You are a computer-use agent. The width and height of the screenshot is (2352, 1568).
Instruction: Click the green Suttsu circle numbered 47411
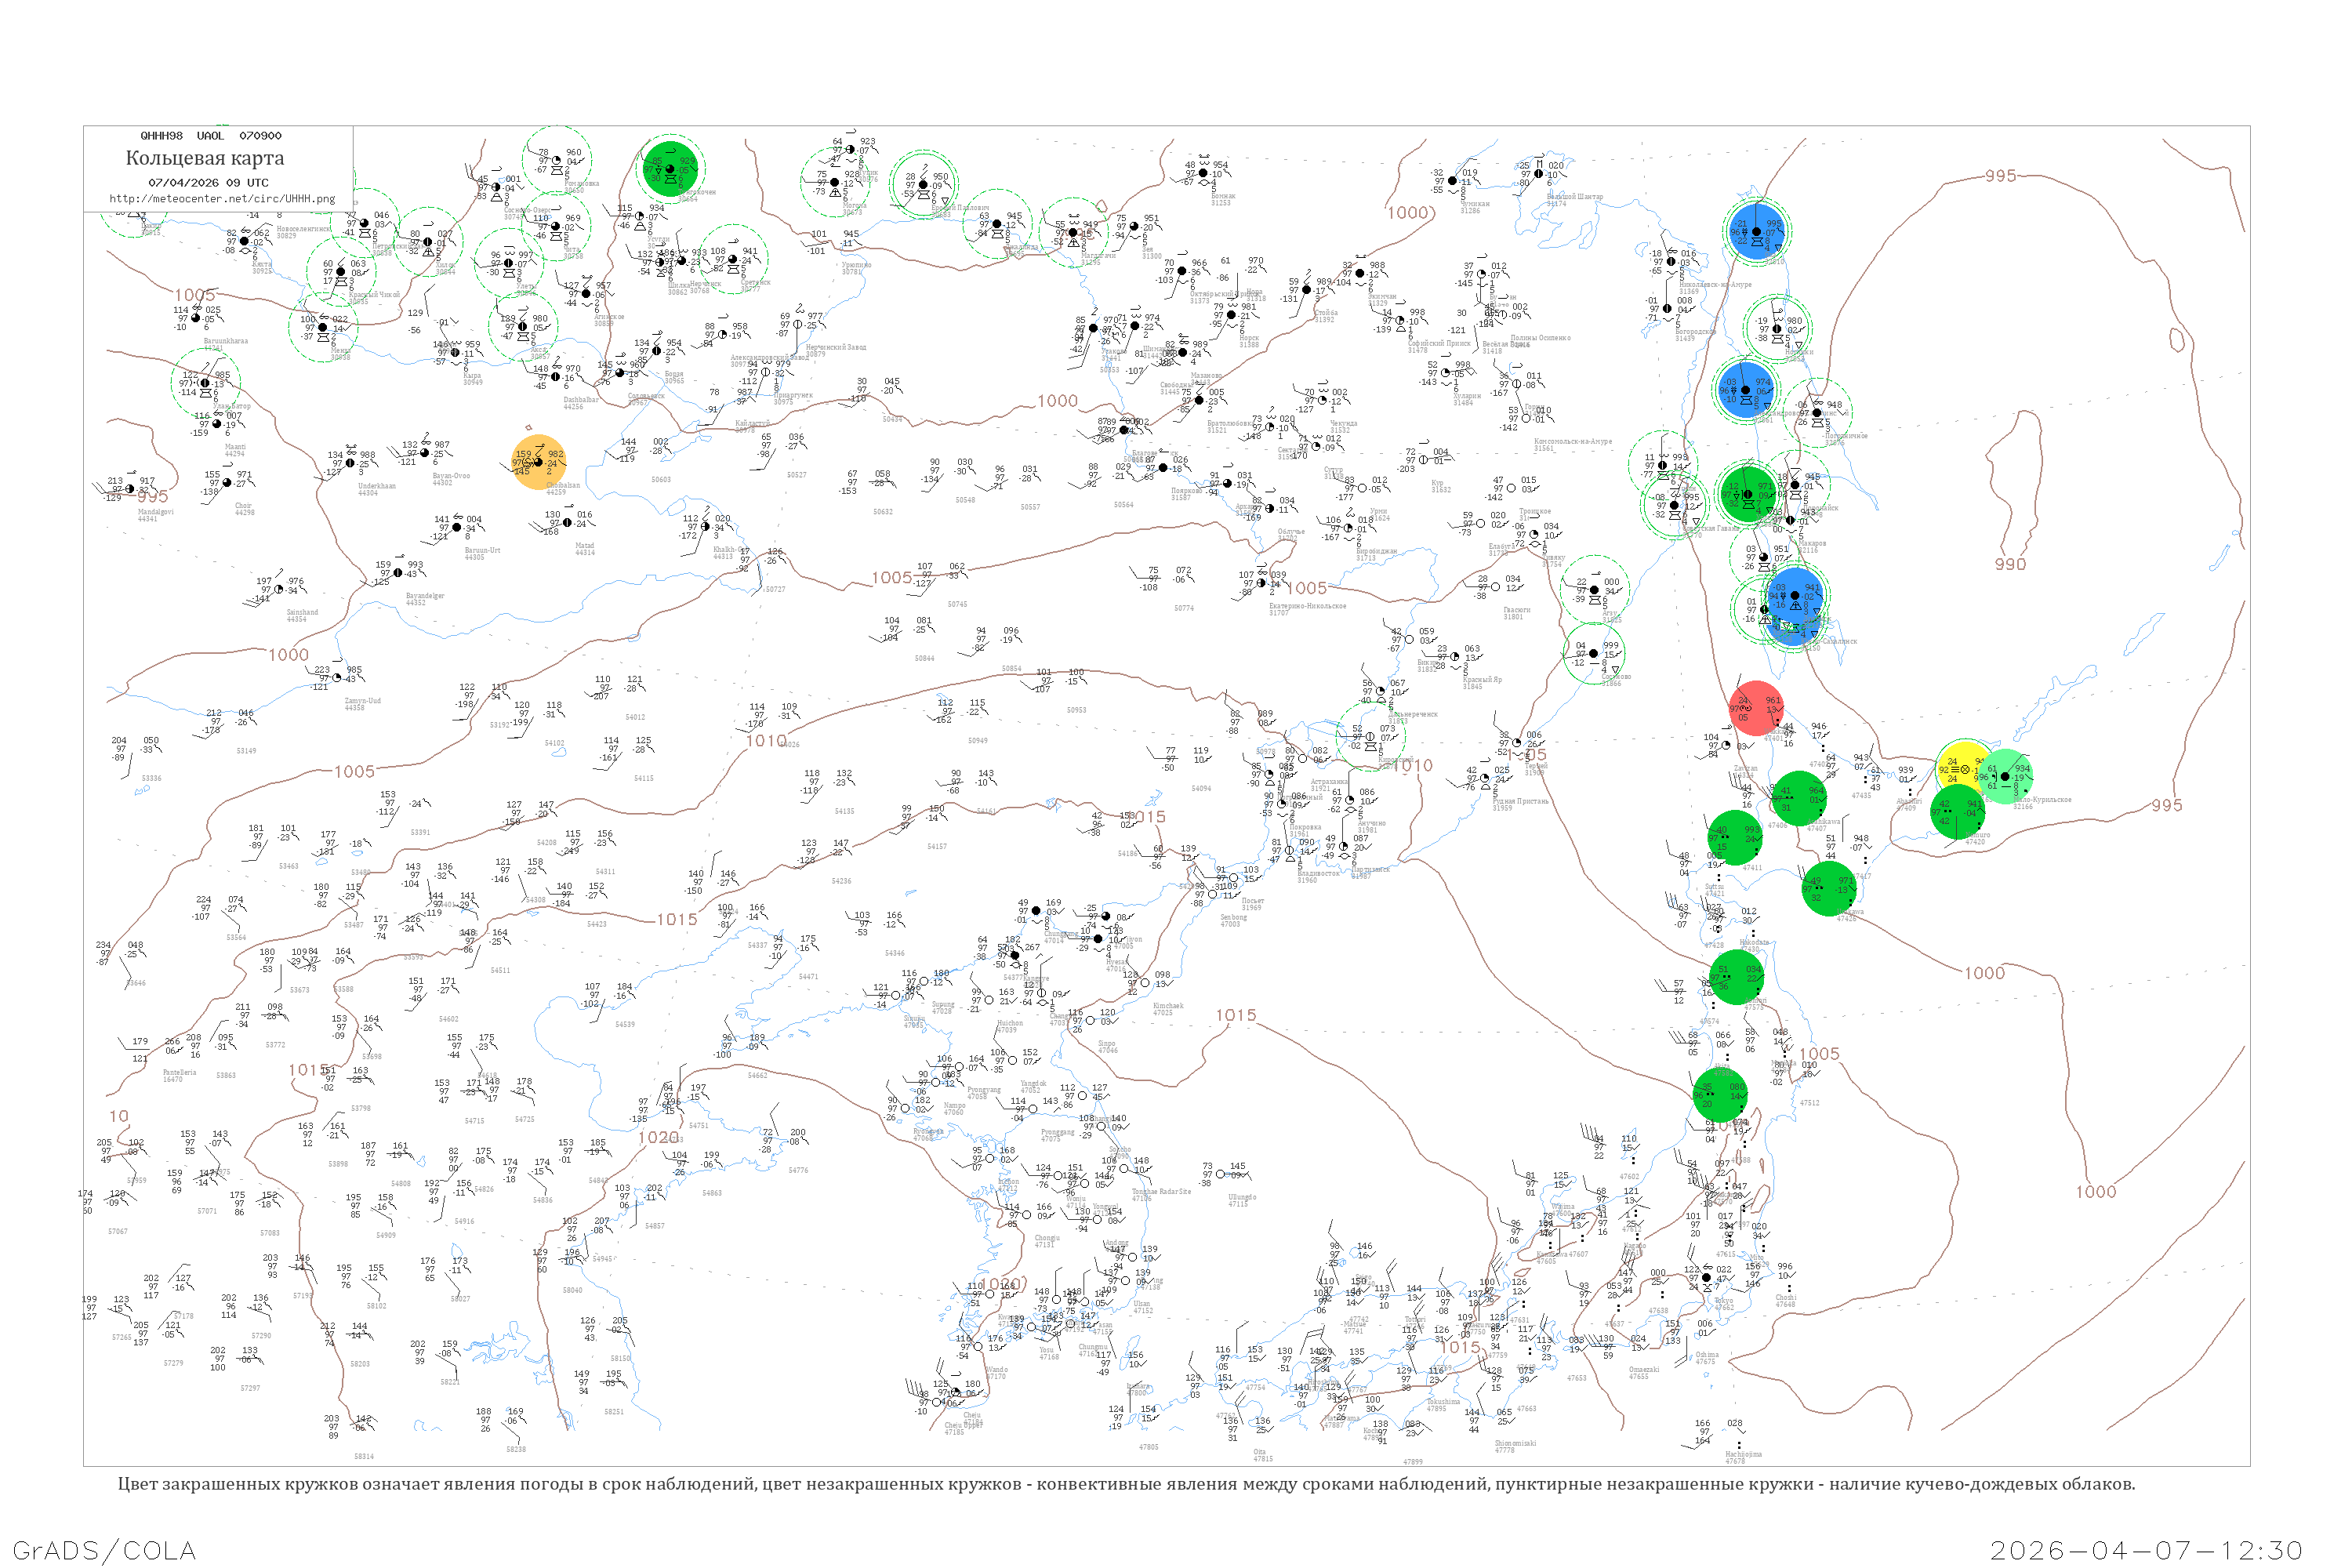(1735, 837)
